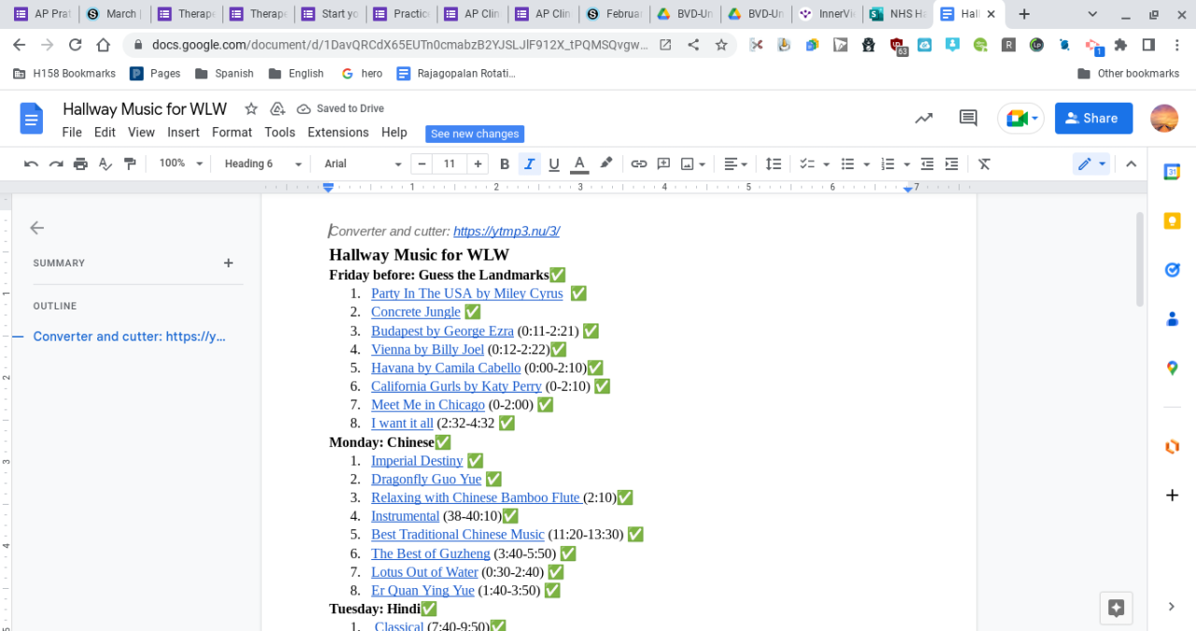Open the Heading 6 style dropdown
This screenshot has height=631, width=1196.
click(263, 164)
